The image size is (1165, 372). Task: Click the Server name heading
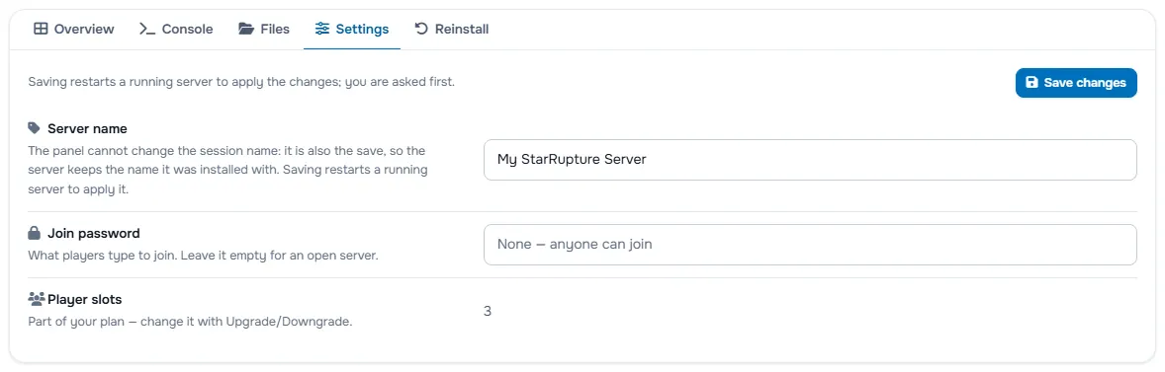[87, 128]
